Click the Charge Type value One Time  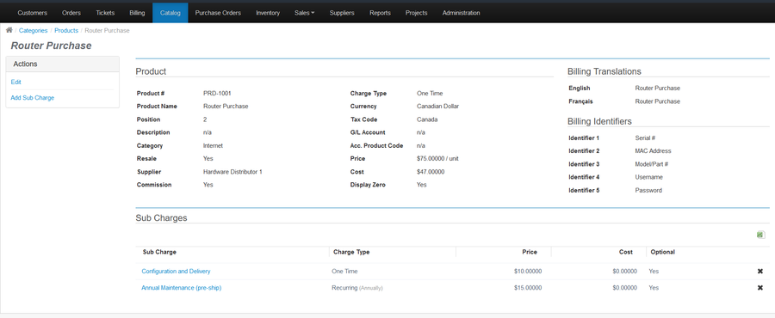(430, 93)
